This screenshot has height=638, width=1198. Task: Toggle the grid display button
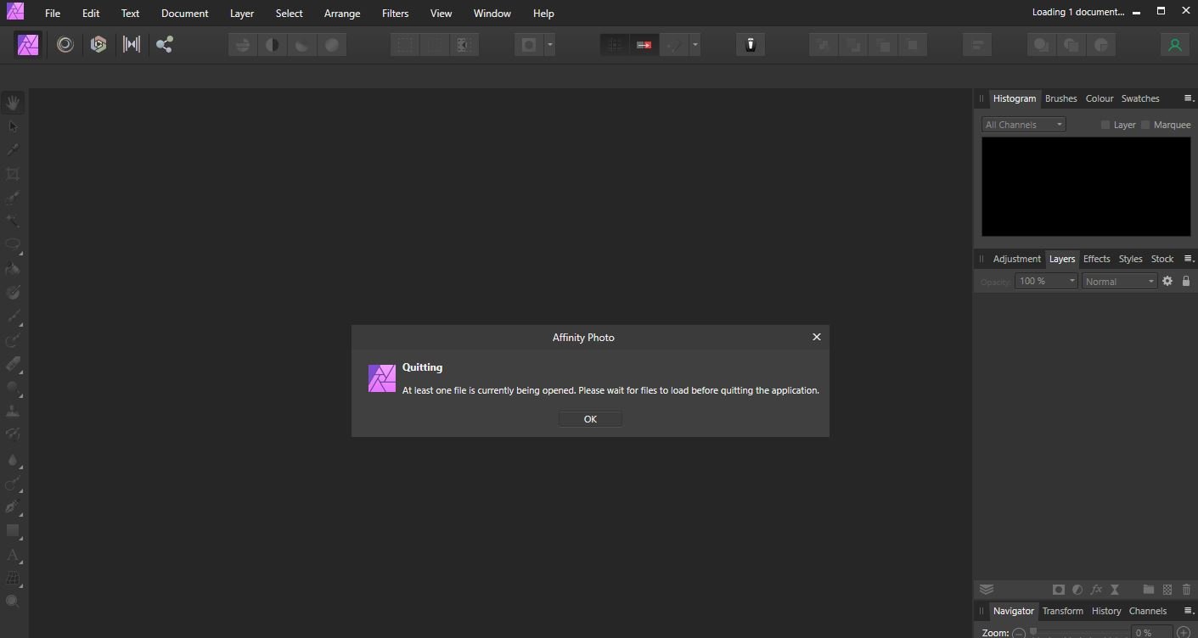click(615, 45)
